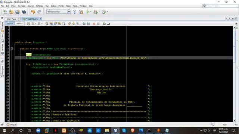The height and width of the screenshot is (134, 239).
Task: Toggle Rectangular Selection in editor toolbar
Action: [63, 24]
